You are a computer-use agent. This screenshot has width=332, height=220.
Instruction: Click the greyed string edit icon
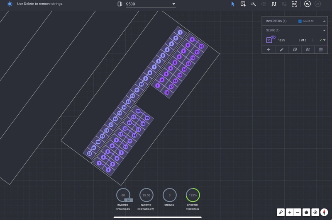[284, 4]
